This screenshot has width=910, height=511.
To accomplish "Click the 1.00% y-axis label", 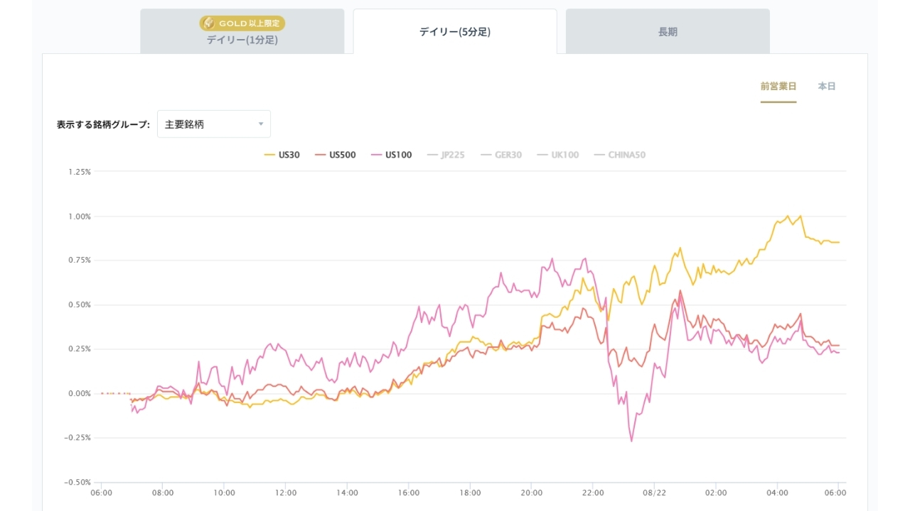I will coord(80,216).
